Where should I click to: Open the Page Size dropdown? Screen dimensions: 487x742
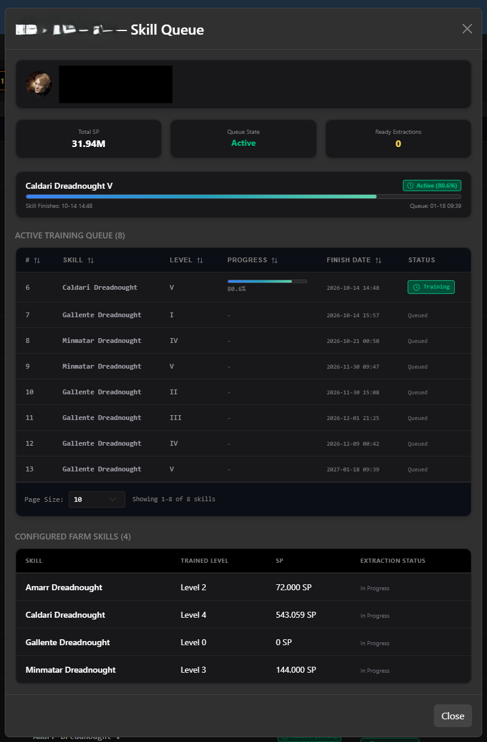point(97,499)
